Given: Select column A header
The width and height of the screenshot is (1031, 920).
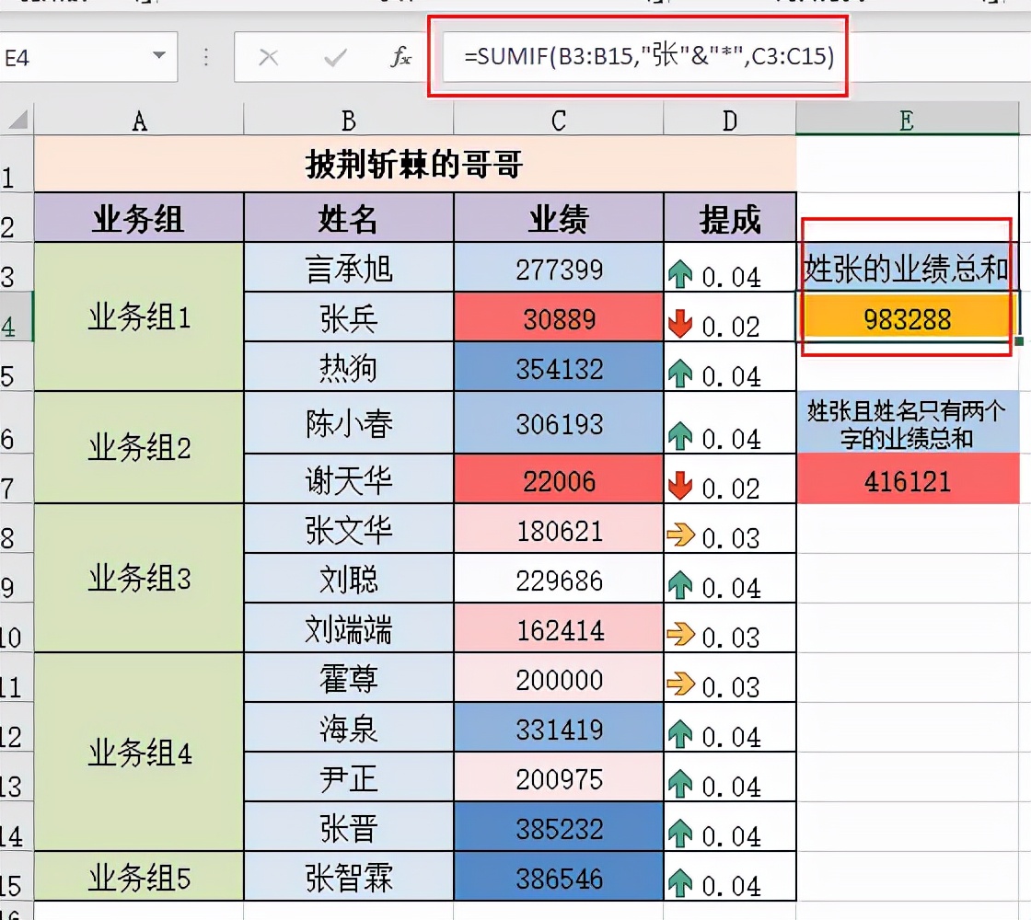Looking at the screenshot, I should 139,121.
